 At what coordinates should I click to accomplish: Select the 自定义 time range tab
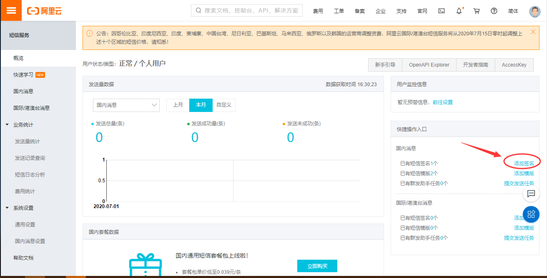tap(224, 105)
